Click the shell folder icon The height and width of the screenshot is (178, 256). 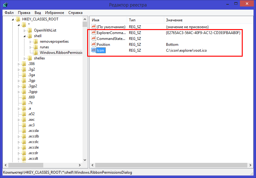click(30, 36)
